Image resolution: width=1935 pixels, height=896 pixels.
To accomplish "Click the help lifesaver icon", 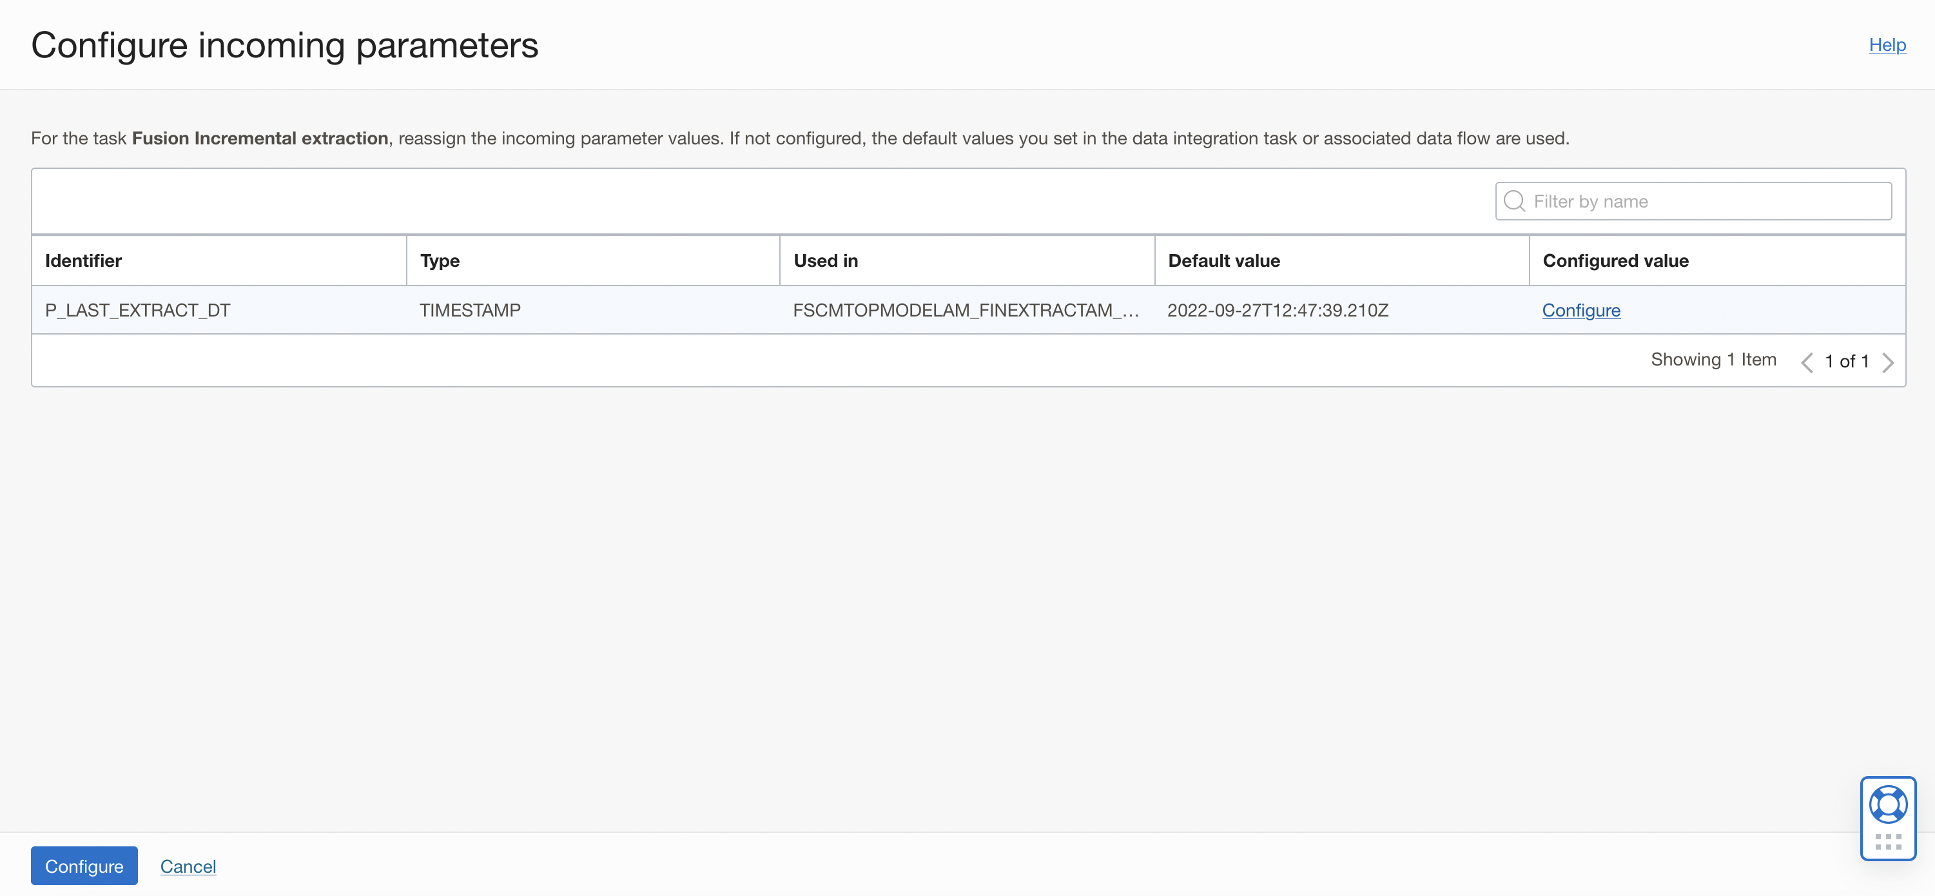I will click(x=1889, y=804).
